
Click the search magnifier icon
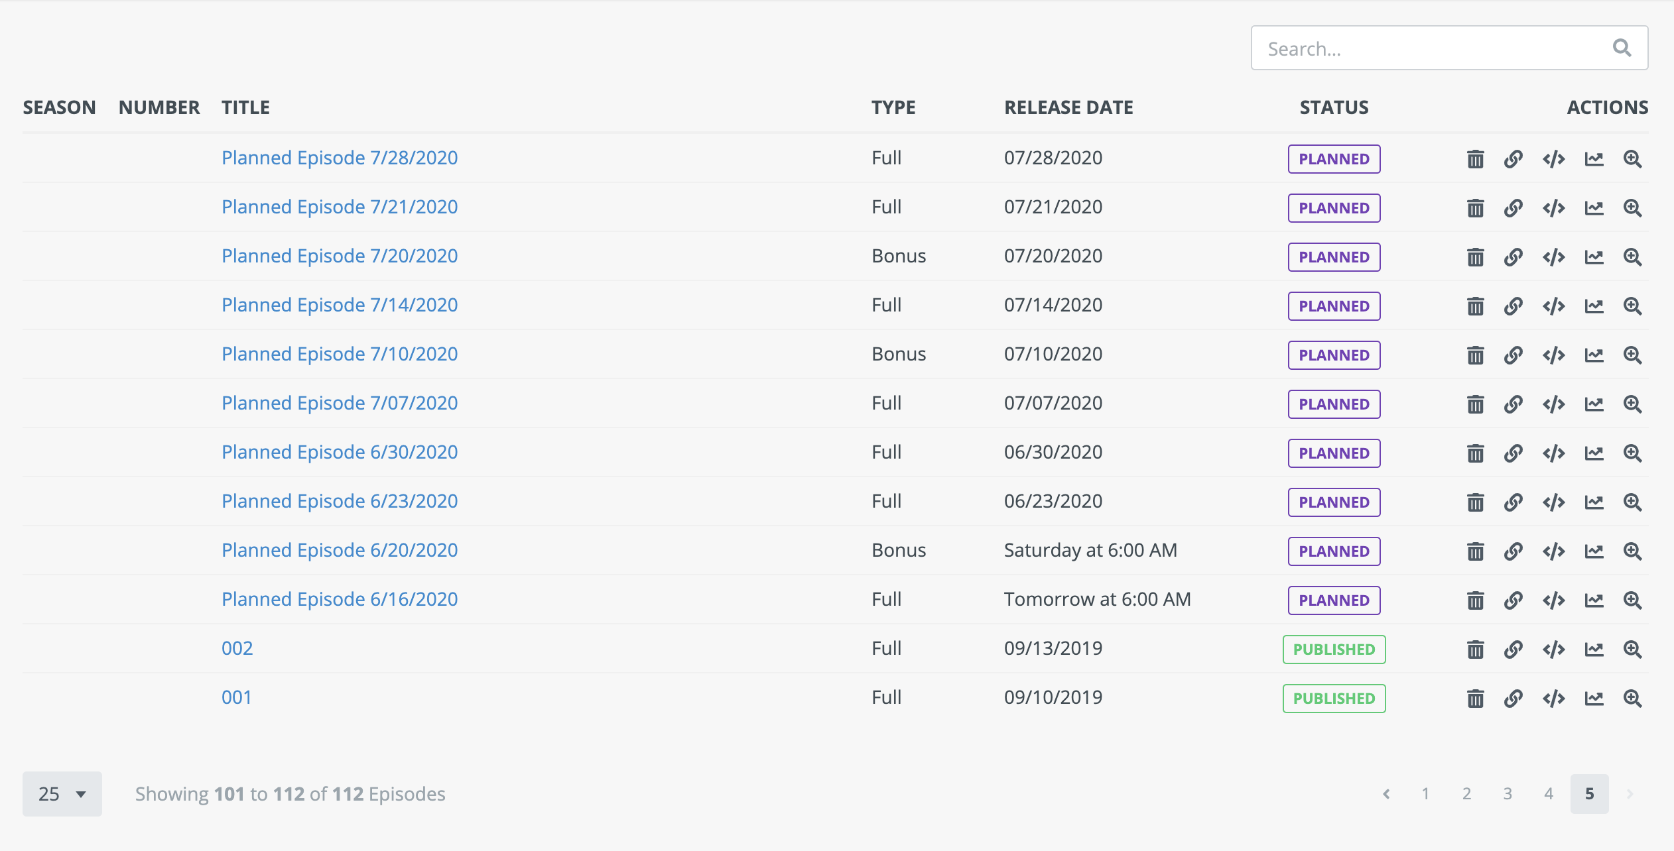click(1622, 48)
